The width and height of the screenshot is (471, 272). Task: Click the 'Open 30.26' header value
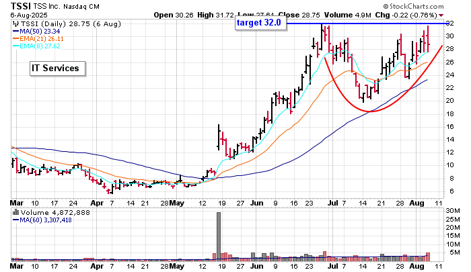174,15
